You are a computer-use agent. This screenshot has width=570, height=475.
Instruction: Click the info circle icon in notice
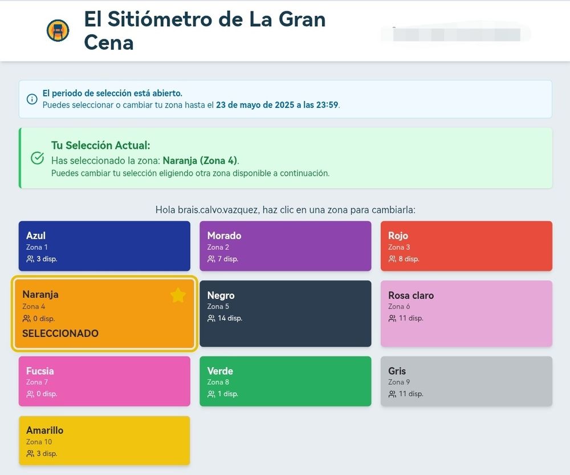pos(32,99)
